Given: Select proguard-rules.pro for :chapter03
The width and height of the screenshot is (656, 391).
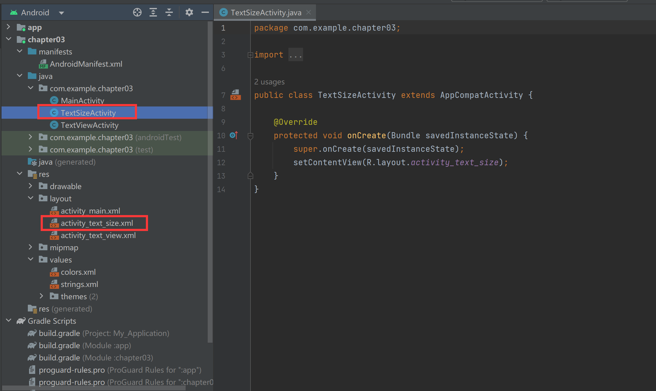Looking at the screenshot, I should pos(126,382).
